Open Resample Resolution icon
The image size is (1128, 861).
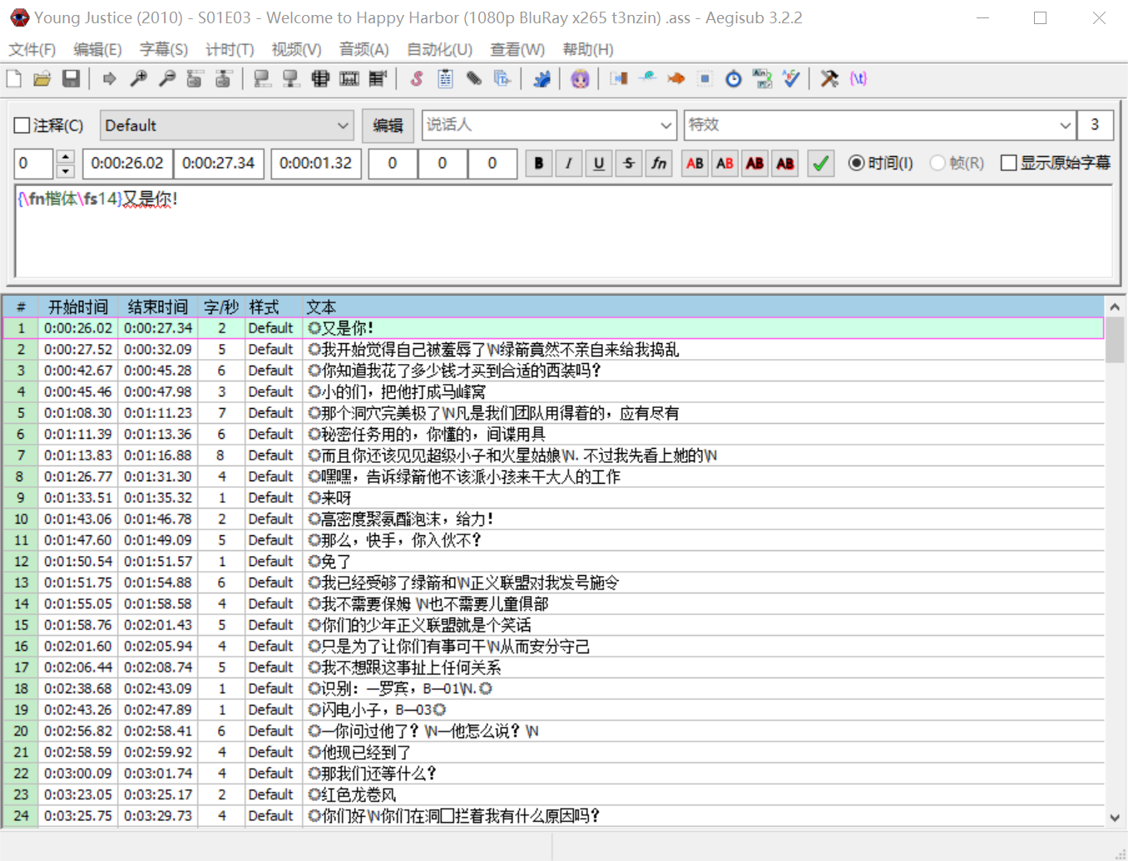click(x=705, y=79)
